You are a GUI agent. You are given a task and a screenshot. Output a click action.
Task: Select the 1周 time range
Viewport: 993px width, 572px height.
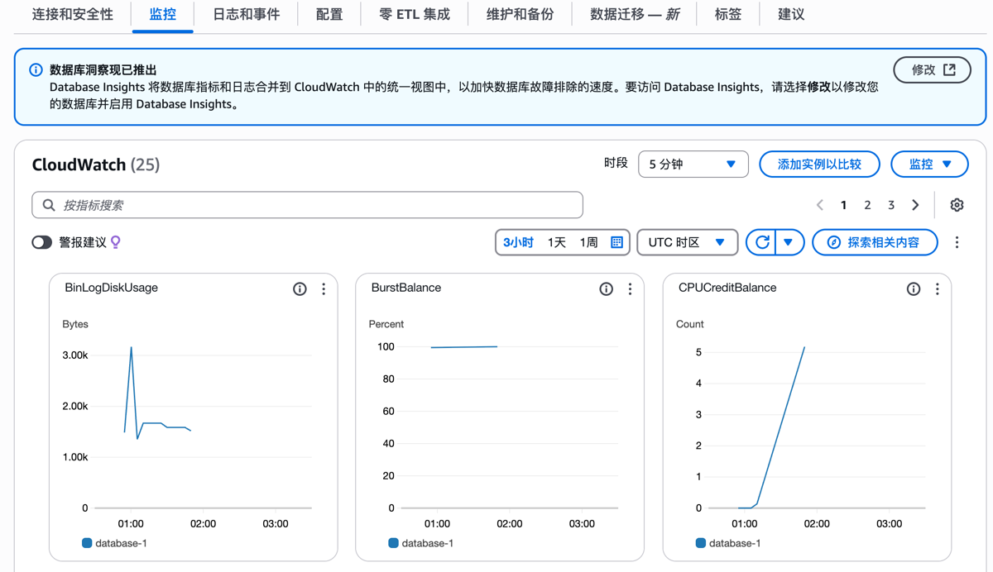(x=588, y=242)
